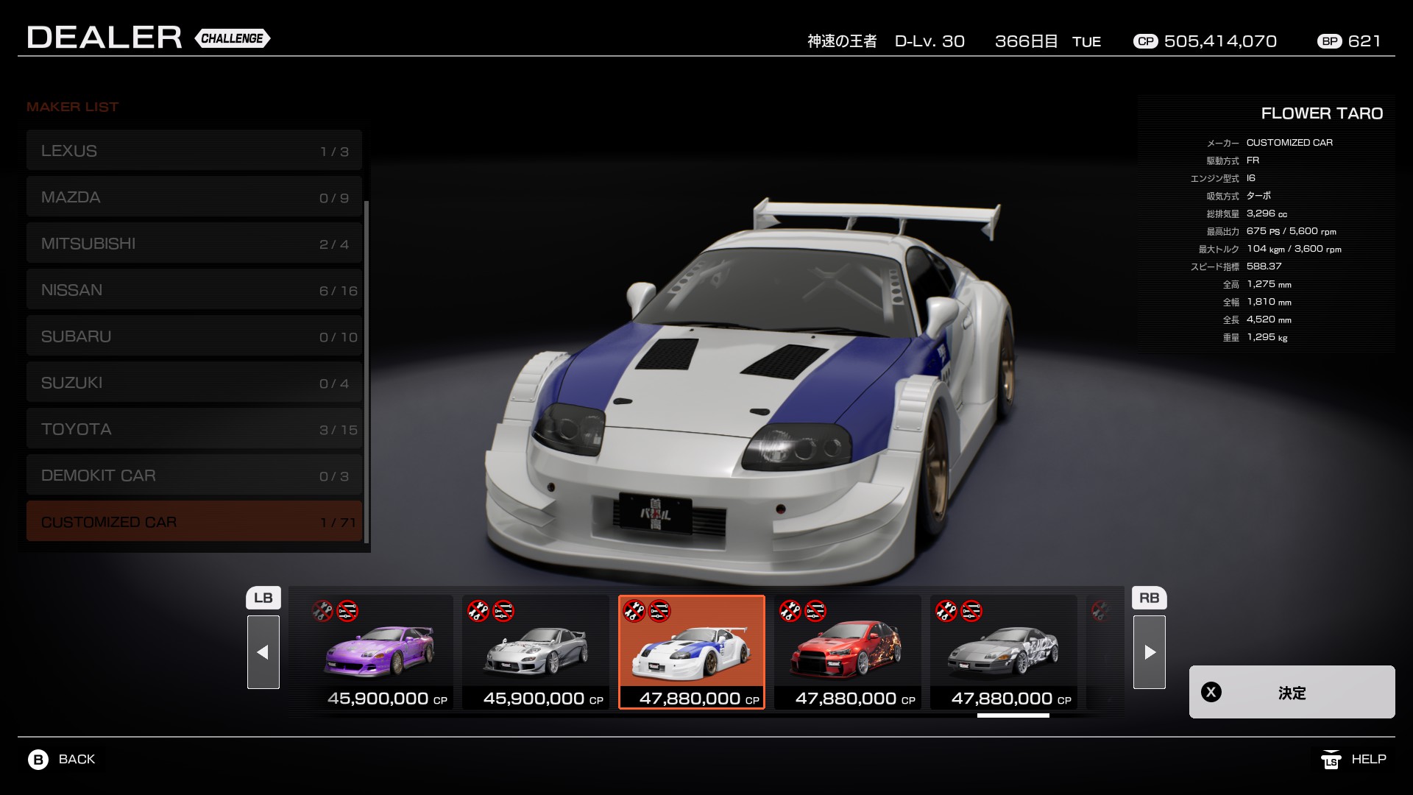Select the DEMOKIT CAR maker entry
Screen dimensions: 1413x795
point(194,476)
